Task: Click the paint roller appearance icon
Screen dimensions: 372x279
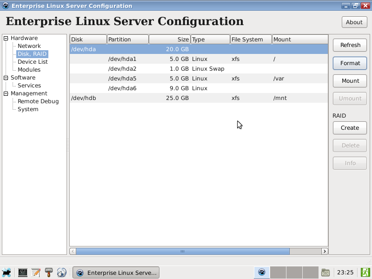Action: (49, 272)
